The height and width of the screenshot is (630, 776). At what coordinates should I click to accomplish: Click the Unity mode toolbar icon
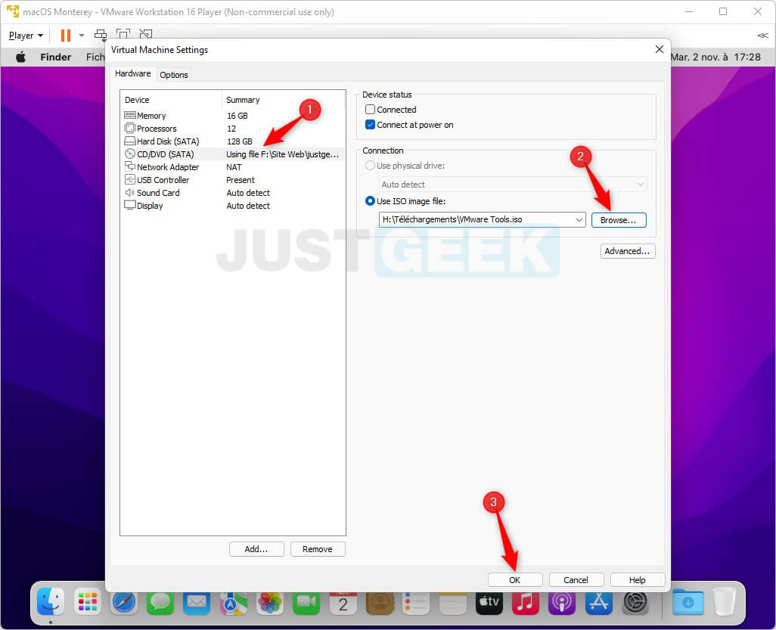pos(145,35)
